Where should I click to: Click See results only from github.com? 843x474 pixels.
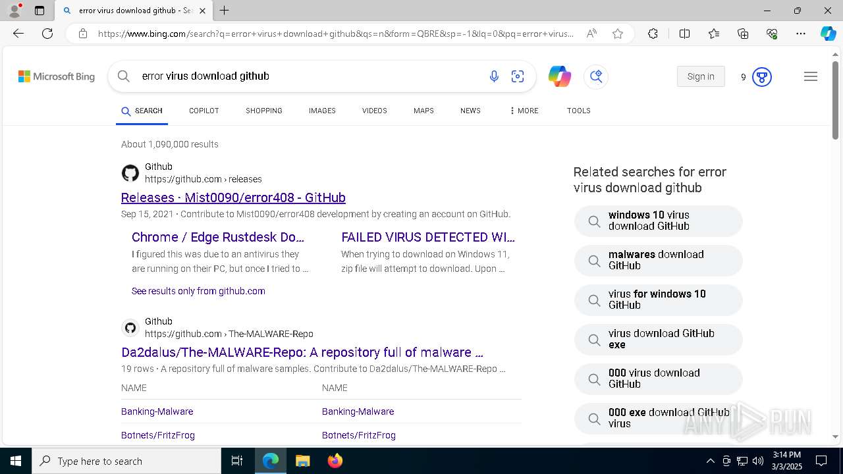click(198, 291)
